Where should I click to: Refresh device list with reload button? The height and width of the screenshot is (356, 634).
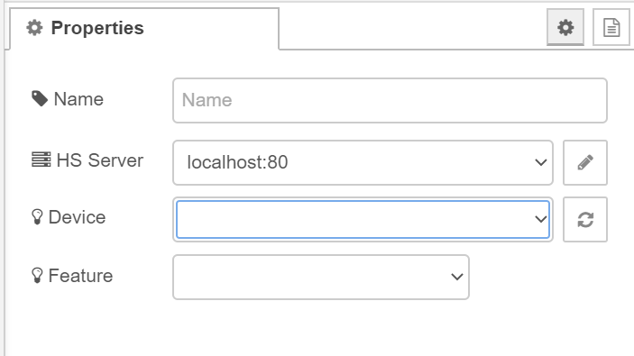(585, 219)
